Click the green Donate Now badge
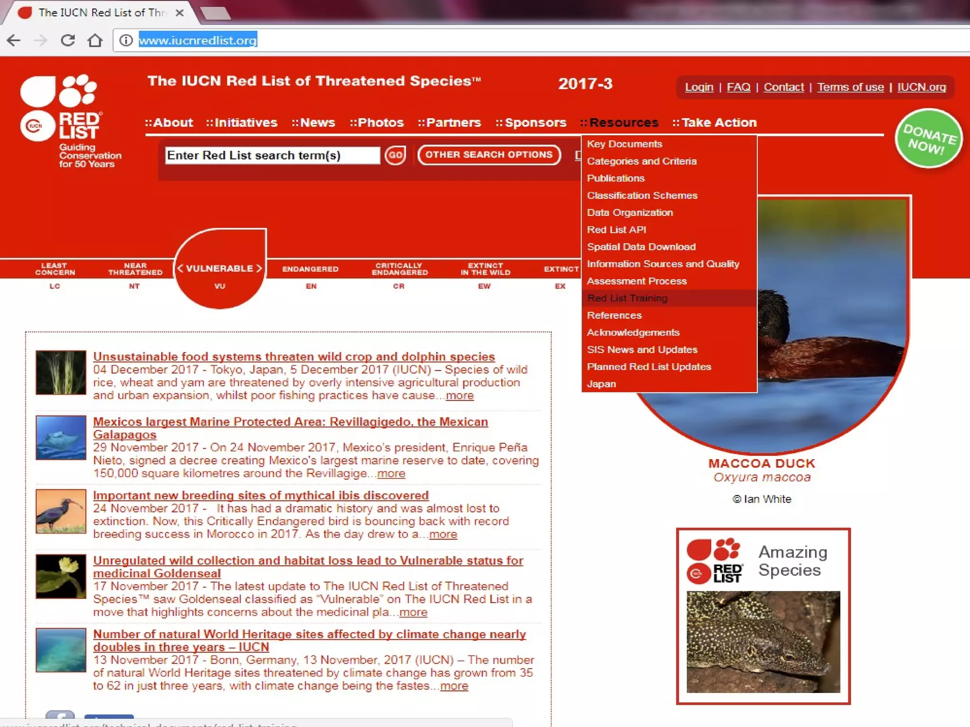 coord(928,139)
